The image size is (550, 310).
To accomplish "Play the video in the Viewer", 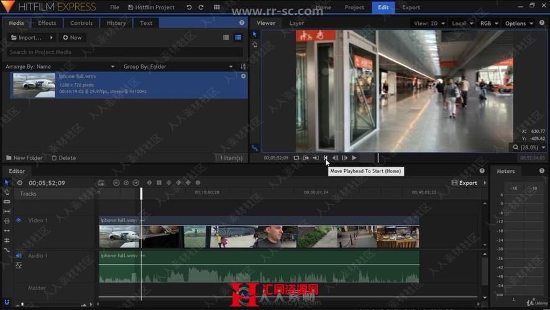I will tap(354, 158).
